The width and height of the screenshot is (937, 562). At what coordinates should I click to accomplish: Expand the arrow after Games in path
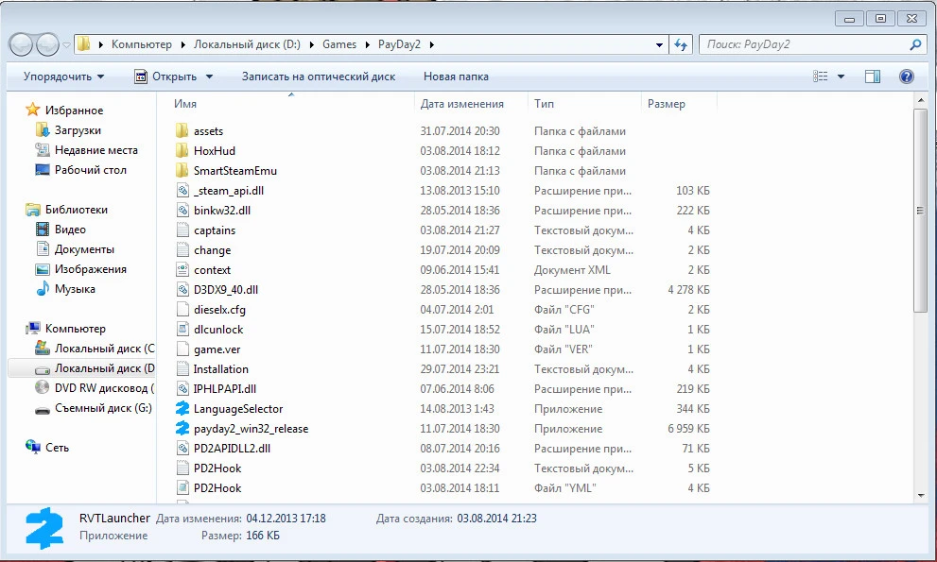click(367, 44)
